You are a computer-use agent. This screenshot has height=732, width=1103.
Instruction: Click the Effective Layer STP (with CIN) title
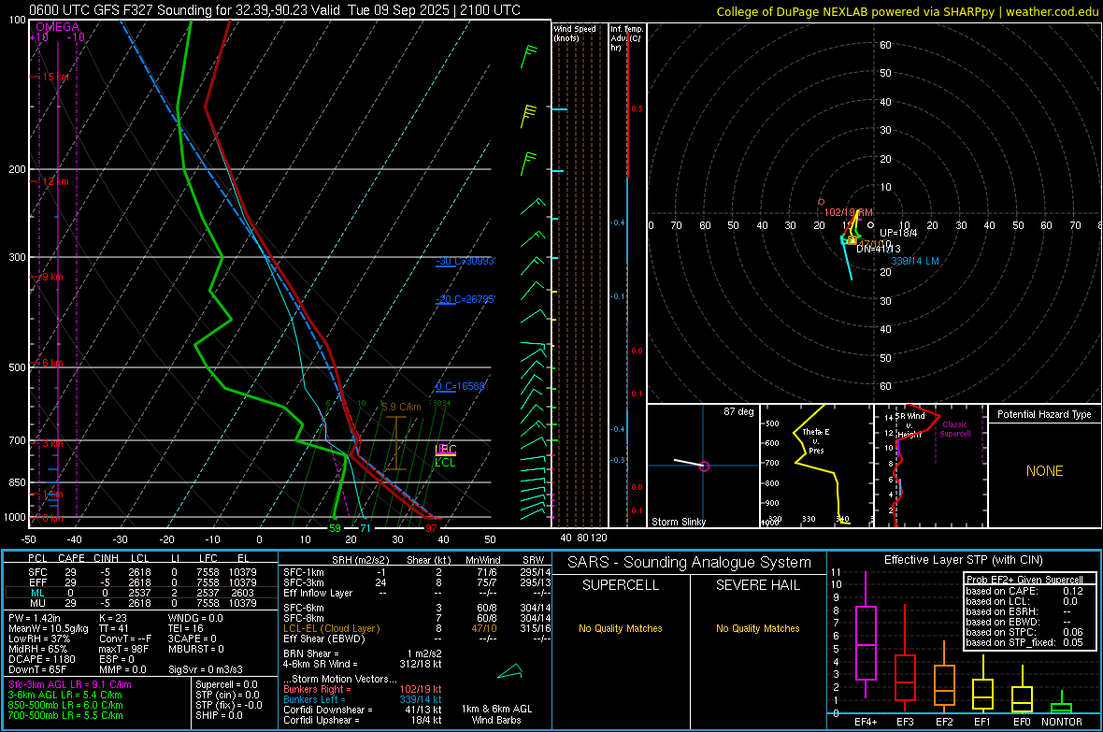point(963,560)
